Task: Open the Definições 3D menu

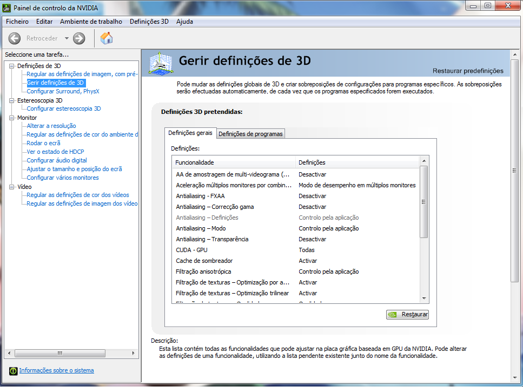Action: pyautogui.click(x=149, y=21)
